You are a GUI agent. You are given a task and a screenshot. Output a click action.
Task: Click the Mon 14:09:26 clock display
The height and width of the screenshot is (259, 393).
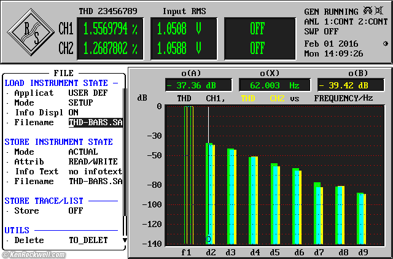333,53
